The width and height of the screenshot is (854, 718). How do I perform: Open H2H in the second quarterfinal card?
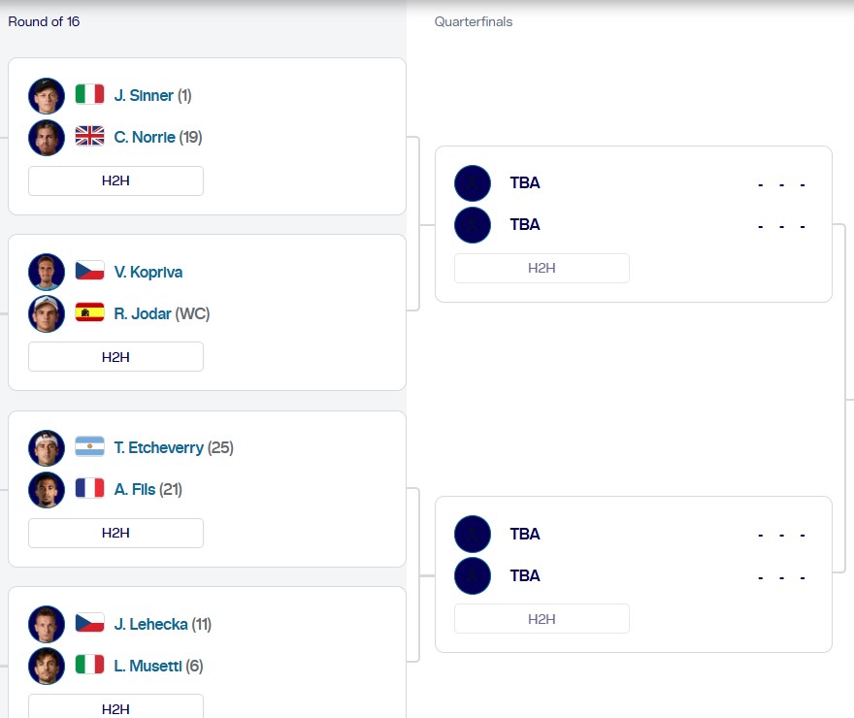pyautogui.click(x=542, y=619)
